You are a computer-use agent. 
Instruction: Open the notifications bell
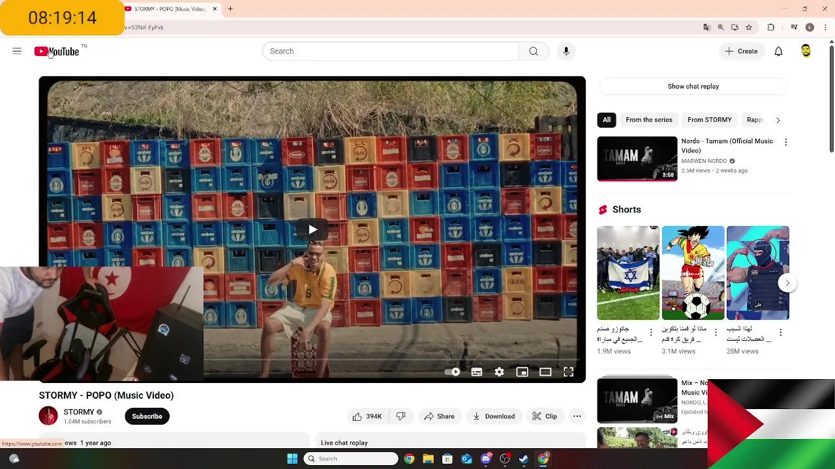coord(778,51)
